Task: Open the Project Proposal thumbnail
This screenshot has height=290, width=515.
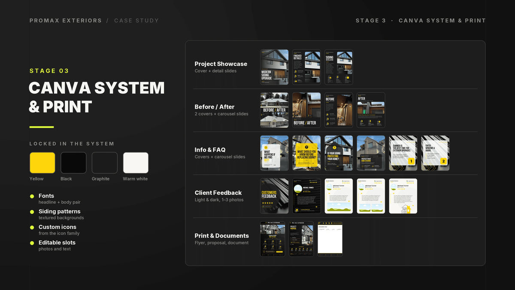Action: click(x=301, y=239)
